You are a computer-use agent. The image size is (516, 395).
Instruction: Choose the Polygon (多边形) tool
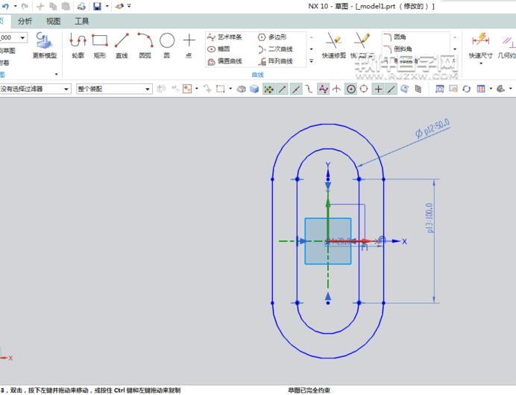(272, 37)
